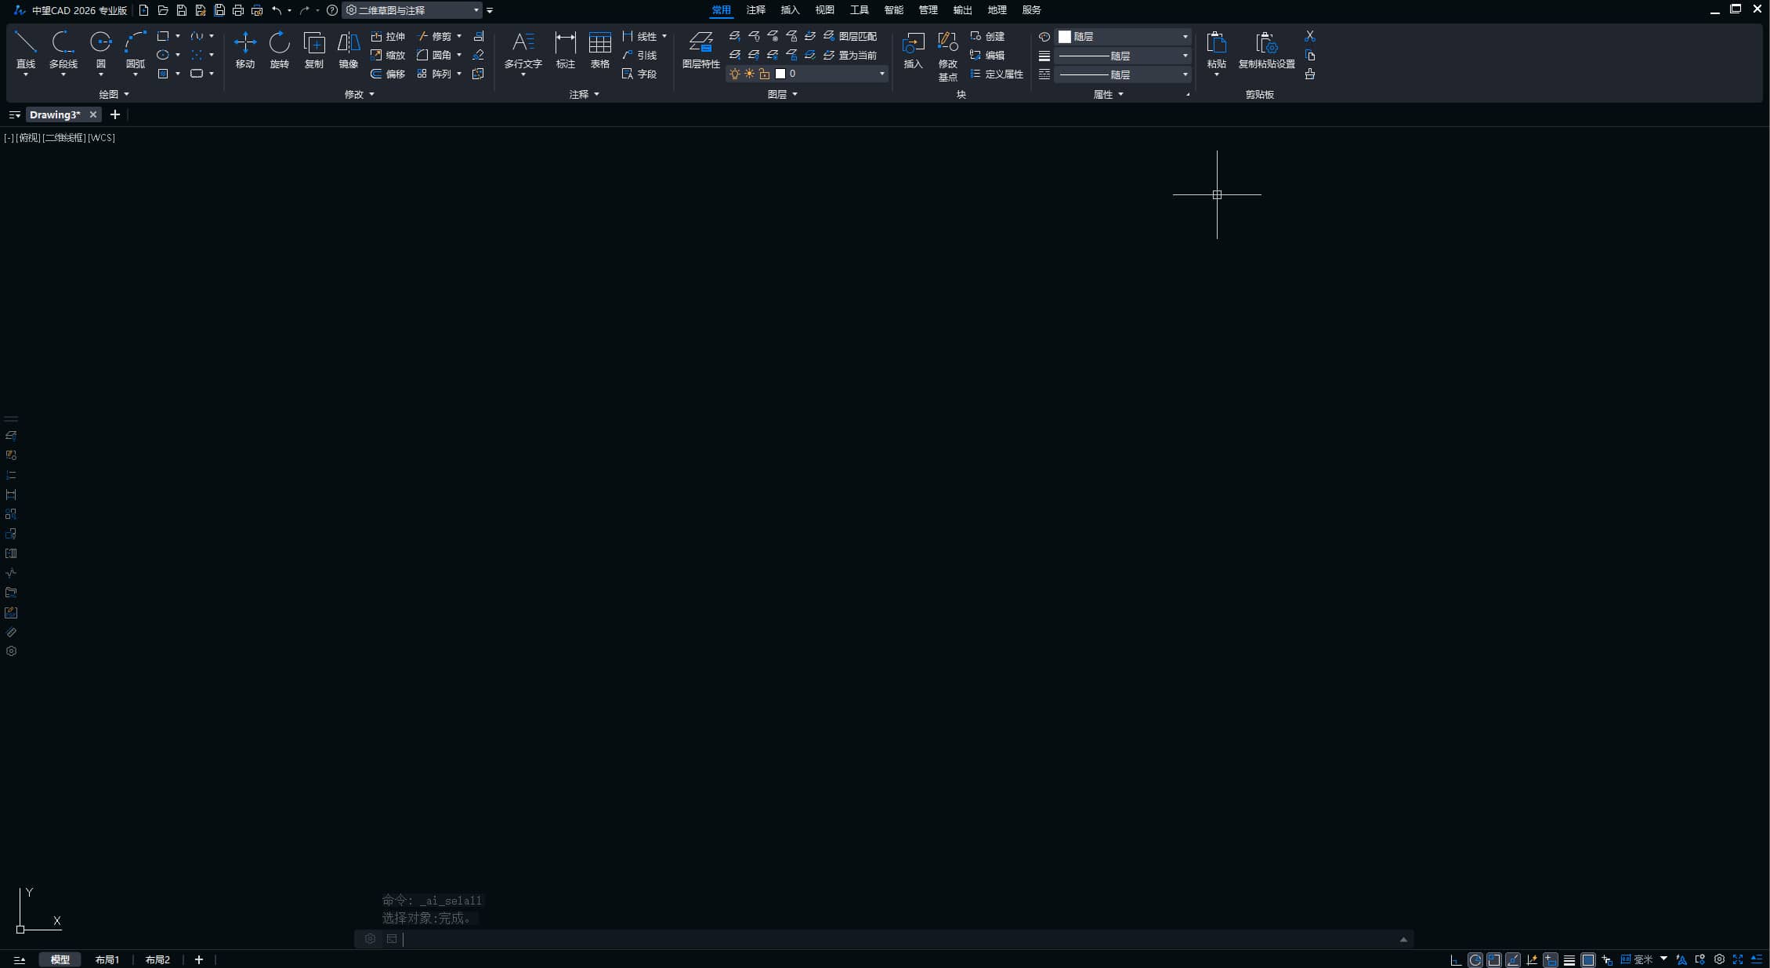Open the 修剪 (Trim) dropdown arrow
The image size is (1770, 968).
(x=459, y=36)
